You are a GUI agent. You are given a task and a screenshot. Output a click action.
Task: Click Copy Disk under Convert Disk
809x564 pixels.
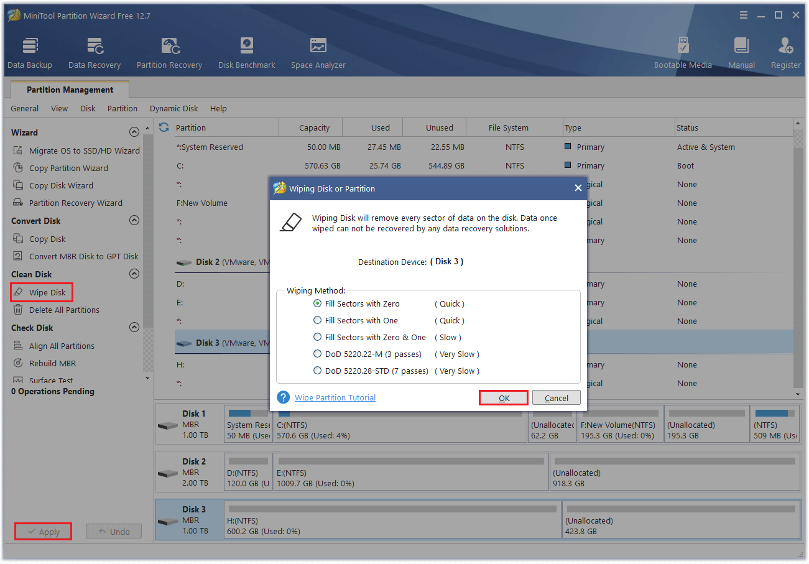pyautogui.click(x=40, y=239)
